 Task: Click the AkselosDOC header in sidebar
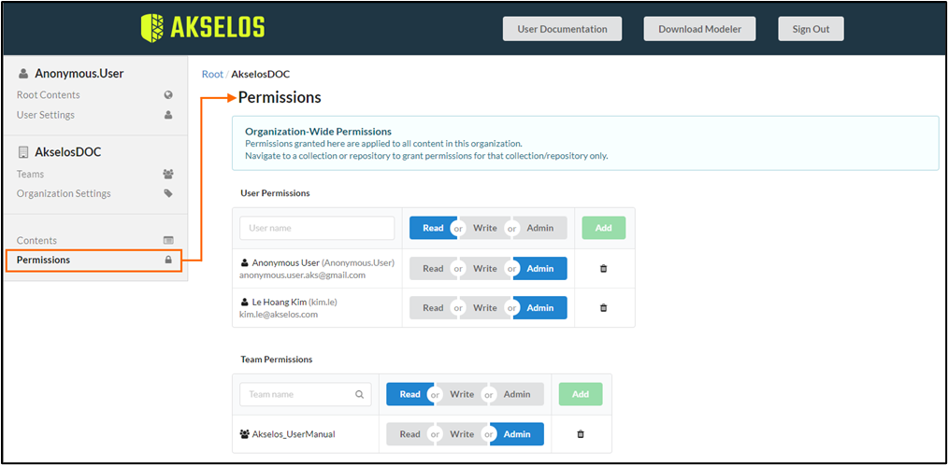pos(67,152)
